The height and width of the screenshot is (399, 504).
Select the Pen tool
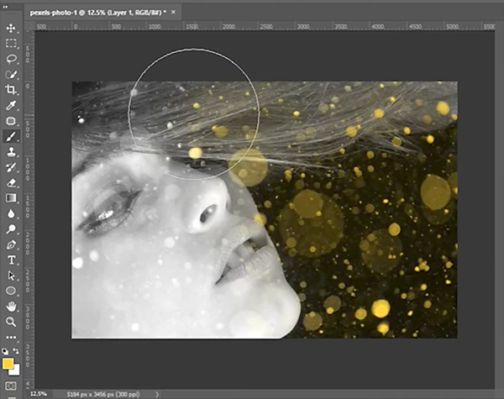click(x=11, y=244)
